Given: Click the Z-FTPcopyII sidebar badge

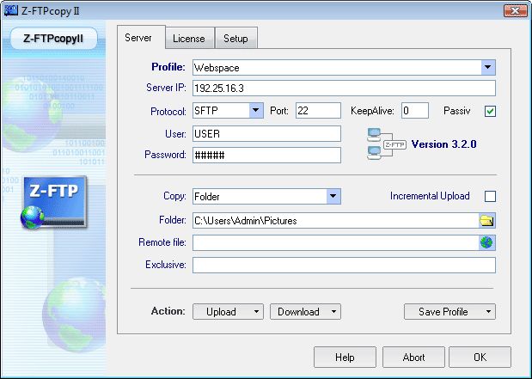Looking at the screenshot, I should coord(53,39).
